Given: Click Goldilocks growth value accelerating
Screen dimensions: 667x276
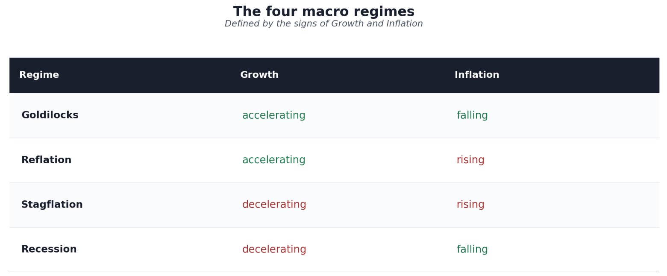Looking at the screenshot, I should pyautogui.click(x=274, y=116).
